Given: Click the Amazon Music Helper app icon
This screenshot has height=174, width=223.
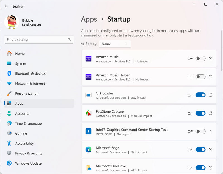Looking at the screenshot, I should [88, 77].
